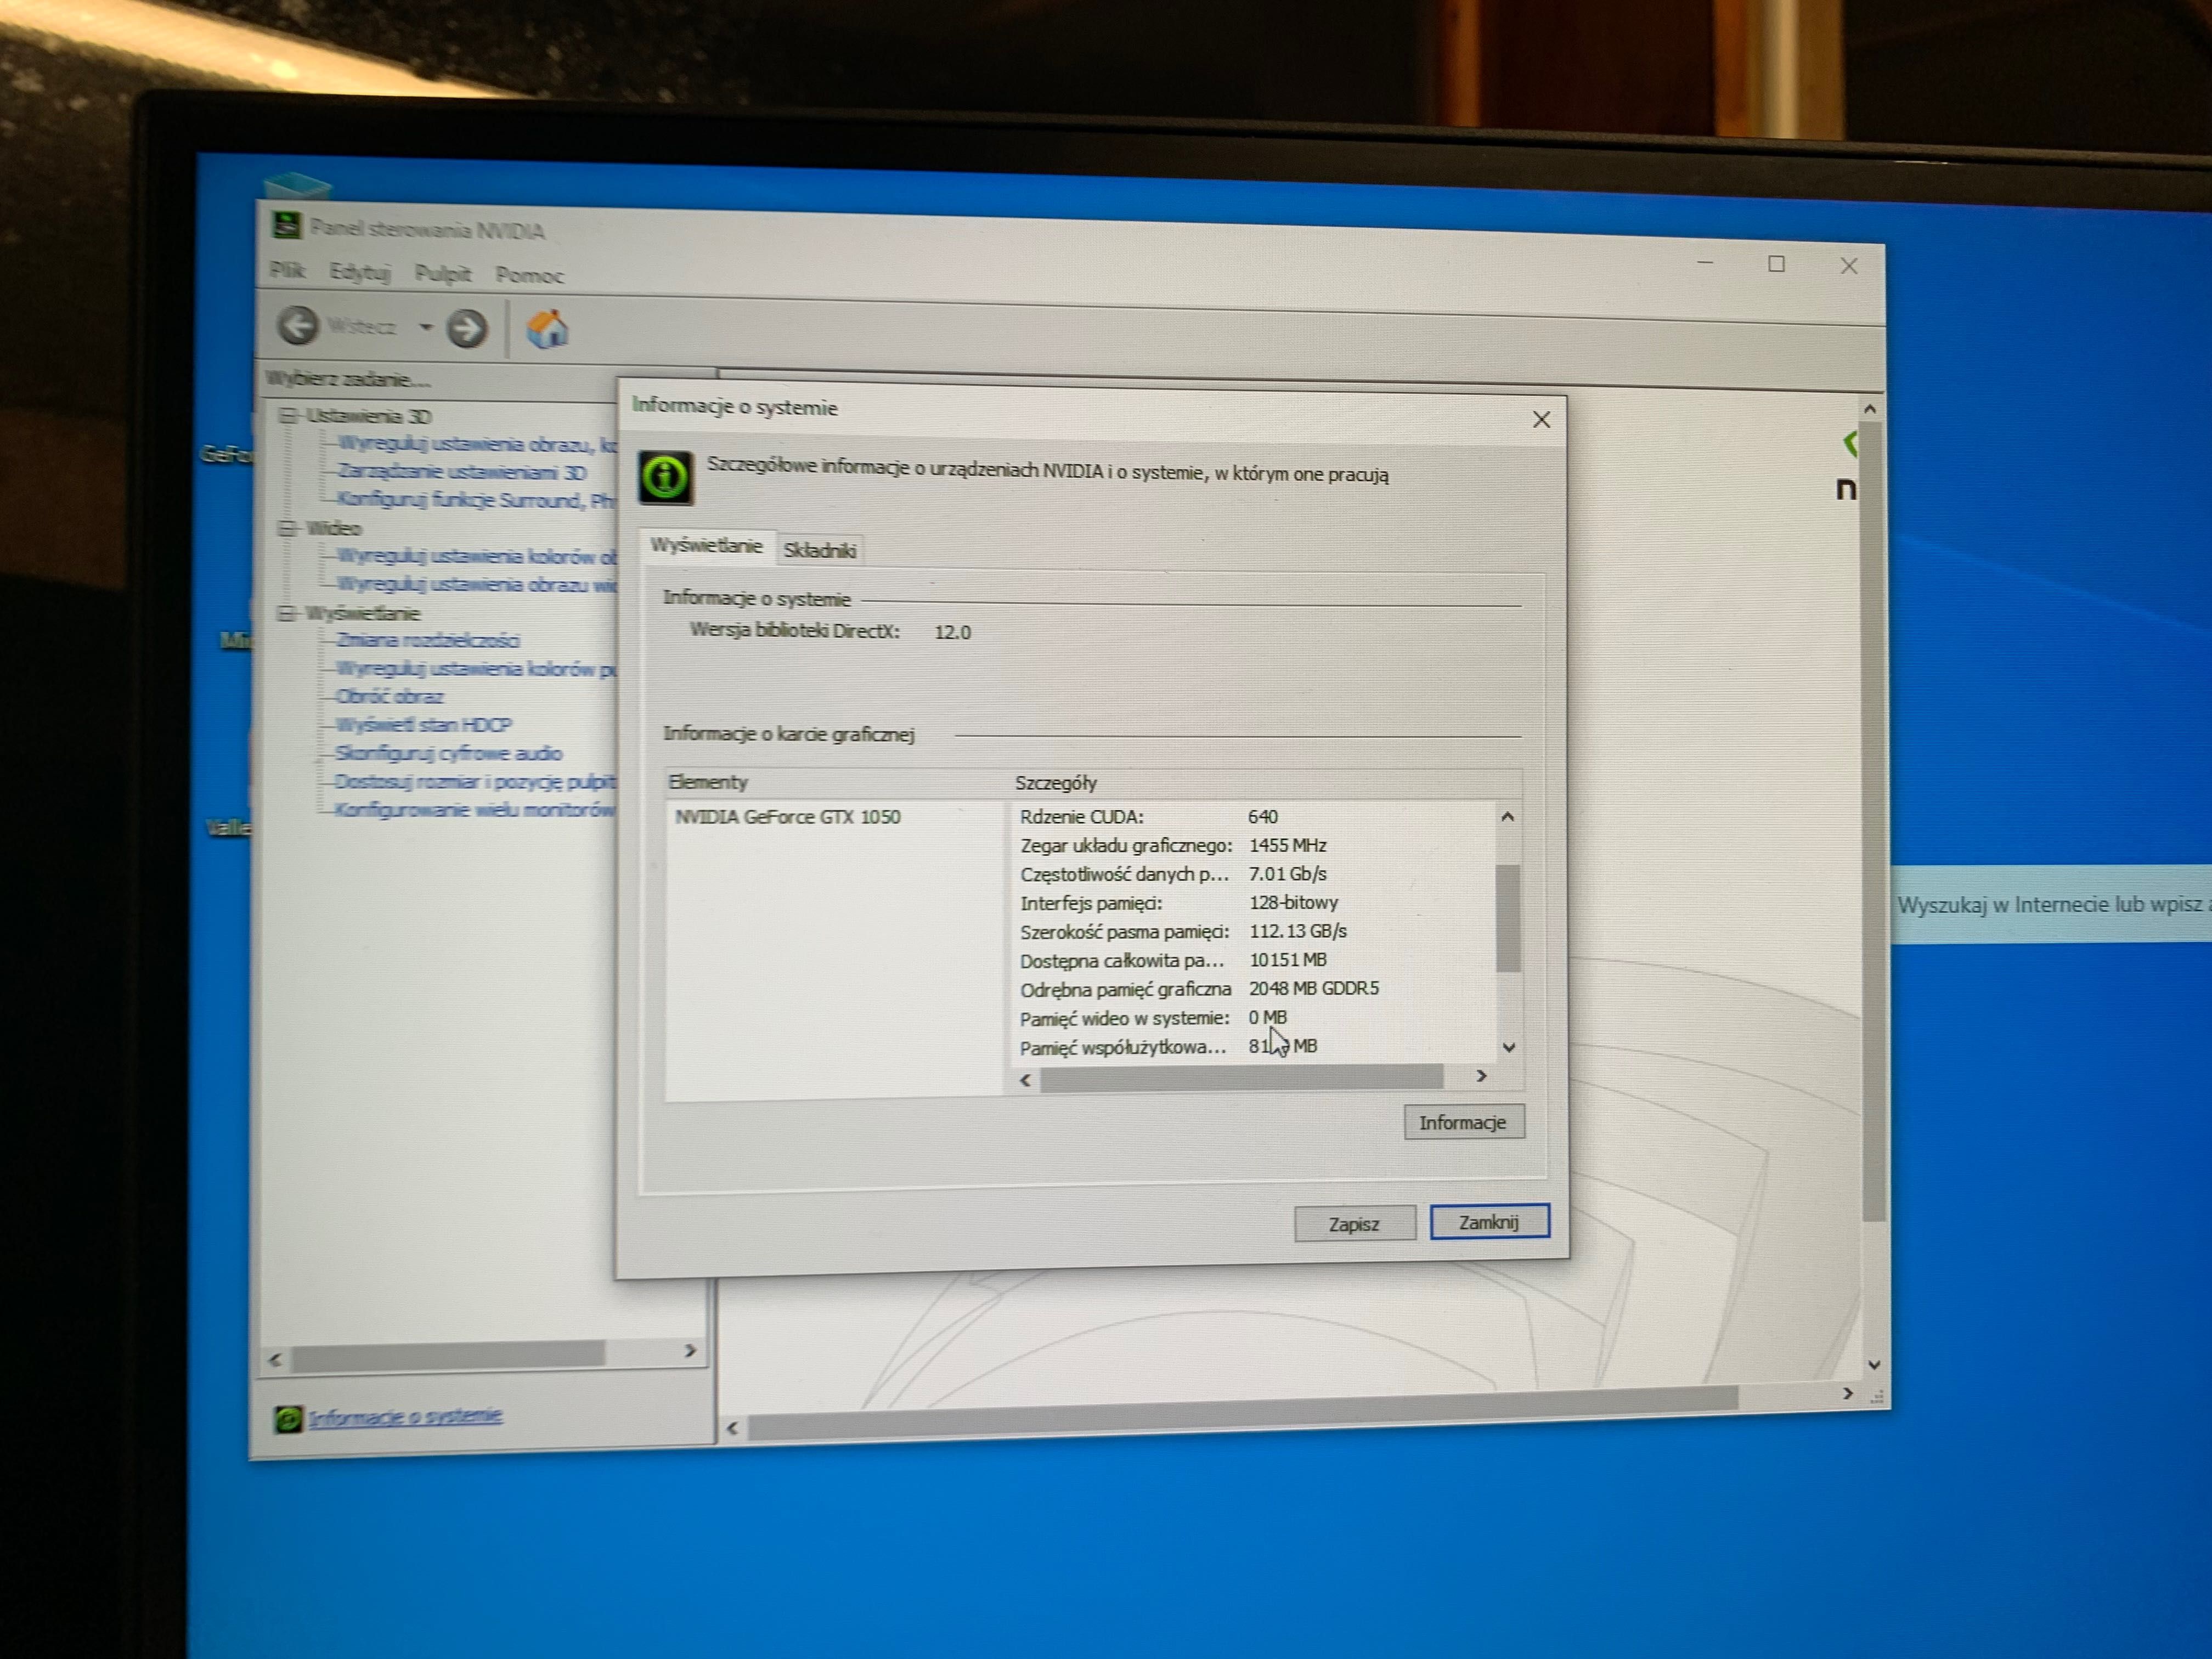Click main window scroll-up arrow
2212x1659 pixels.
pyautogui.click(x=1870, y=410)
